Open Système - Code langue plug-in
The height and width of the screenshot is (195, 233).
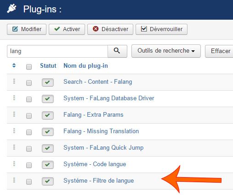pos(95,164)
